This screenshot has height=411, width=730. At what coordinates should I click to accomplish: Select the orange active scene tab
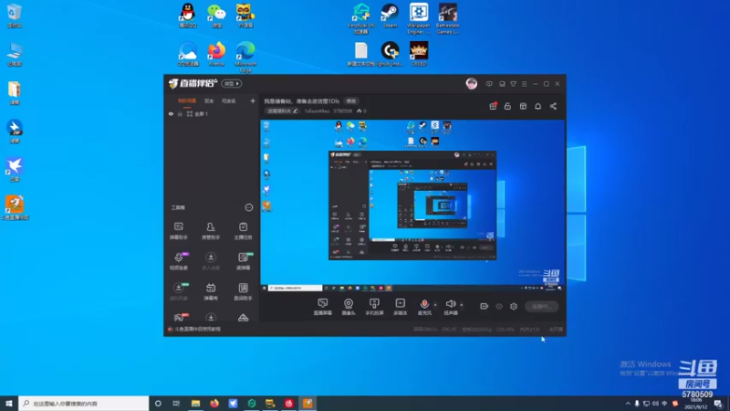187,100
